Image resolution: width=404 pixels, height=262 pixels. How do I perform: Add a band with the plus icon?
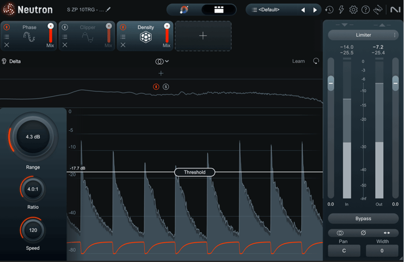pyautogui.click(x=161, y=74)
